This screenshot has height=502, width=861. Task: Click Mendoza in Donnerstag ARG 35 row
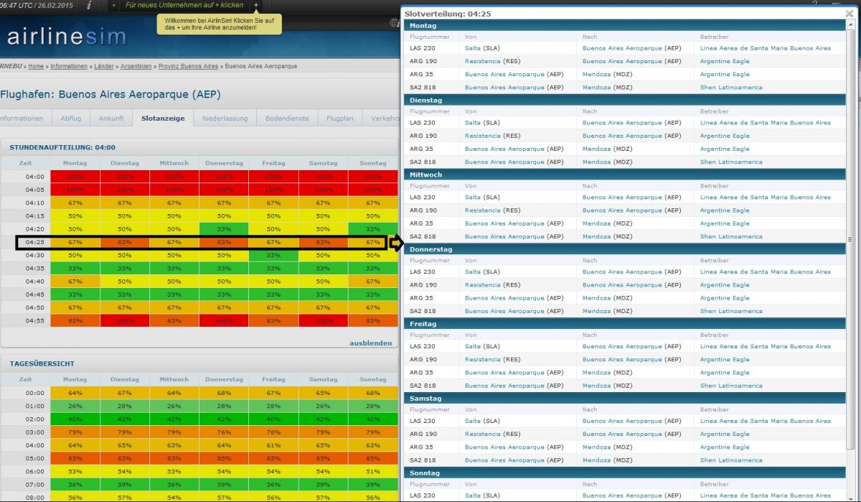tap(597, 298)
